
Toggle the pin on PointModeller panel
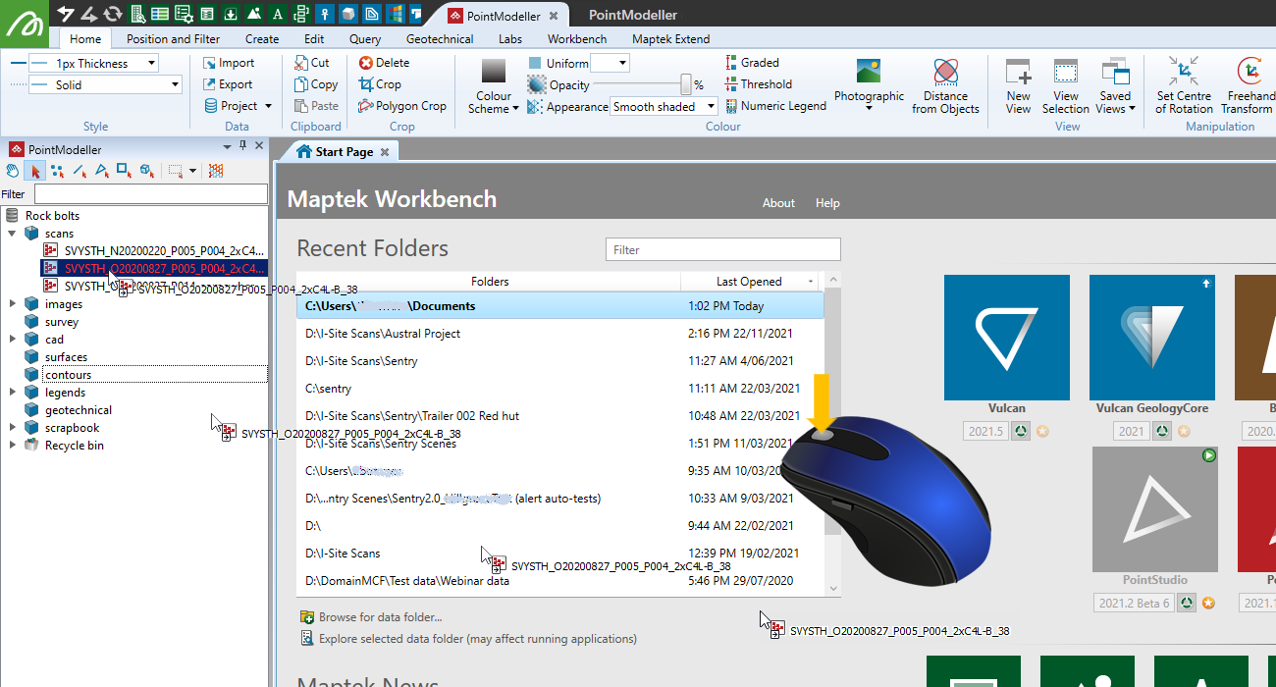click(243, 145)
